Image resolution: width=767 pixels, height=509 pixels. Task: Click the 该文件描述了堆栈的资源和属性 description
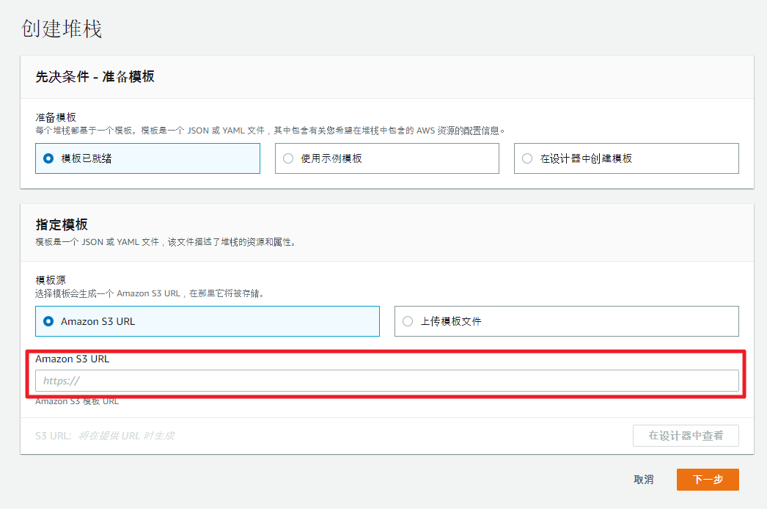[165, 241]
